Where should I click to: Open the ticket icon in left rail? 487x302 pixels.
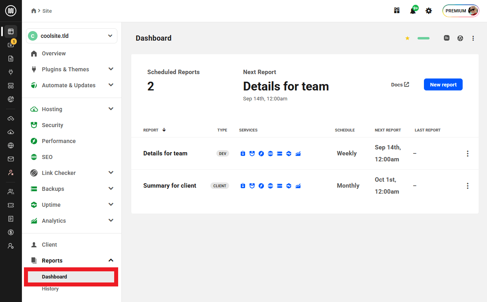point(11,205)
